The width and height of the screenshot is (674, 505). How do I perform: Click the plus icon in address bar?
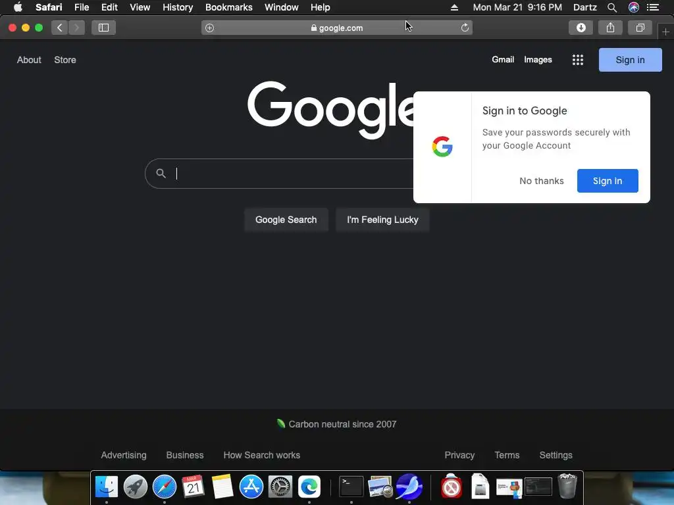pyautogui.click(x=210, y=28)
